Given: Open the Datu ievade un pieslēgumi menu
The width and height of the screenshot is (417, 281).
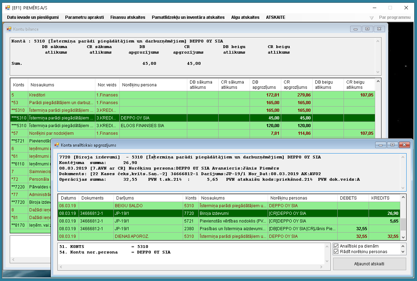Looking at the screenshot, I should pyautogui.click(x=33, y=17).
